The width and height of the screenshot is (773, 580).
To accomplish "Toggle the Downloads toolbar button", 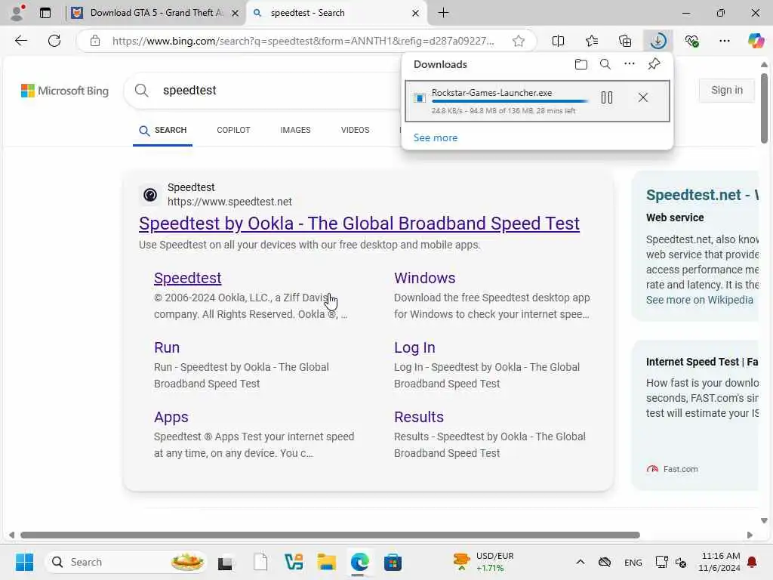I will (658, 41).
